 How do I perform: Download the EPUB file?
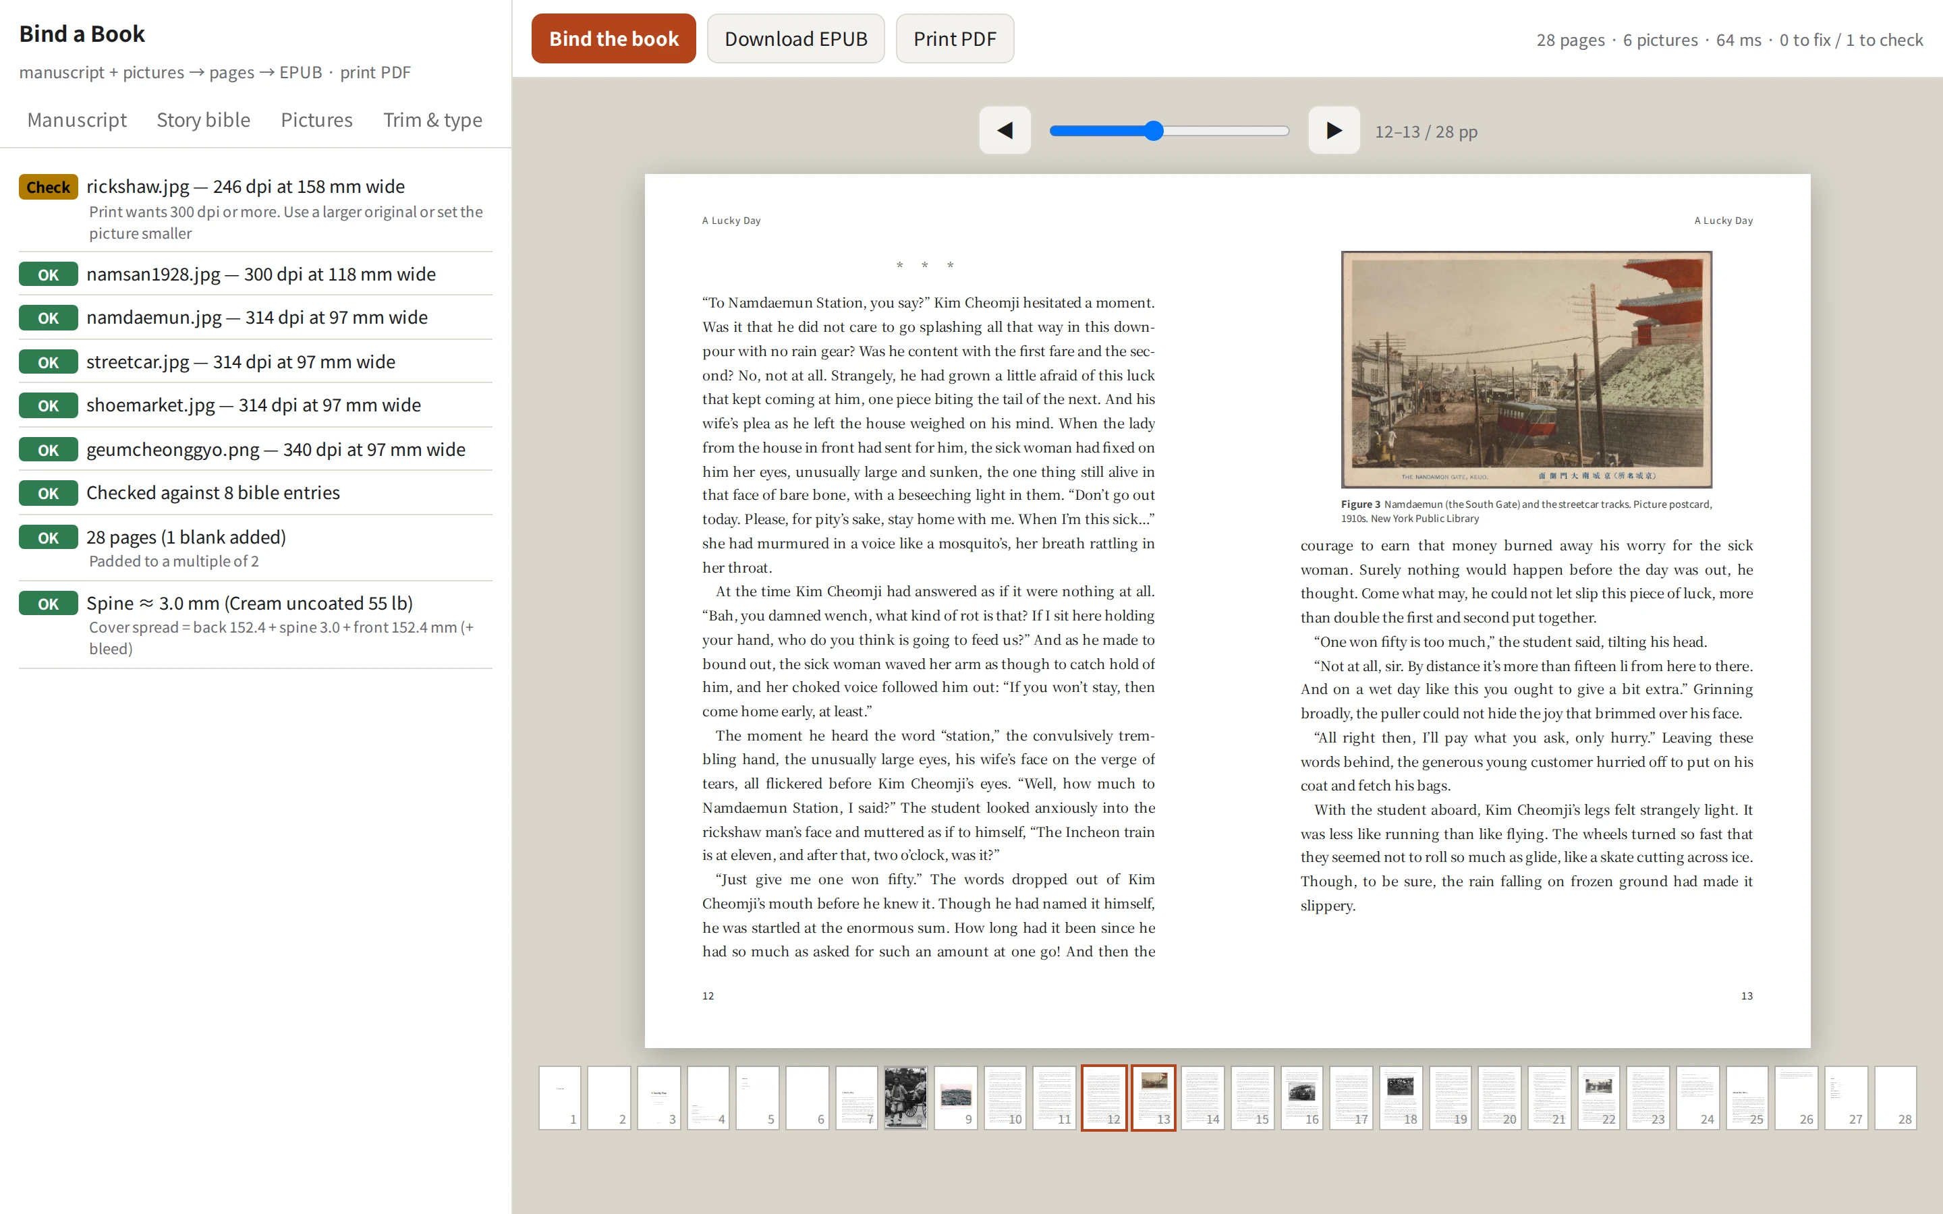pyautogui.click(x=795, y=38)
